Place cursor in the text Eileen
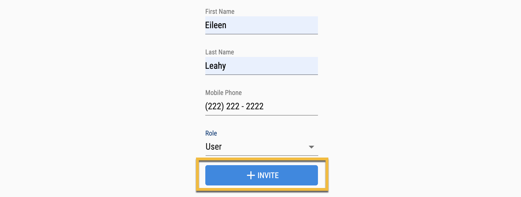521x197 pixels. [216, 25]
